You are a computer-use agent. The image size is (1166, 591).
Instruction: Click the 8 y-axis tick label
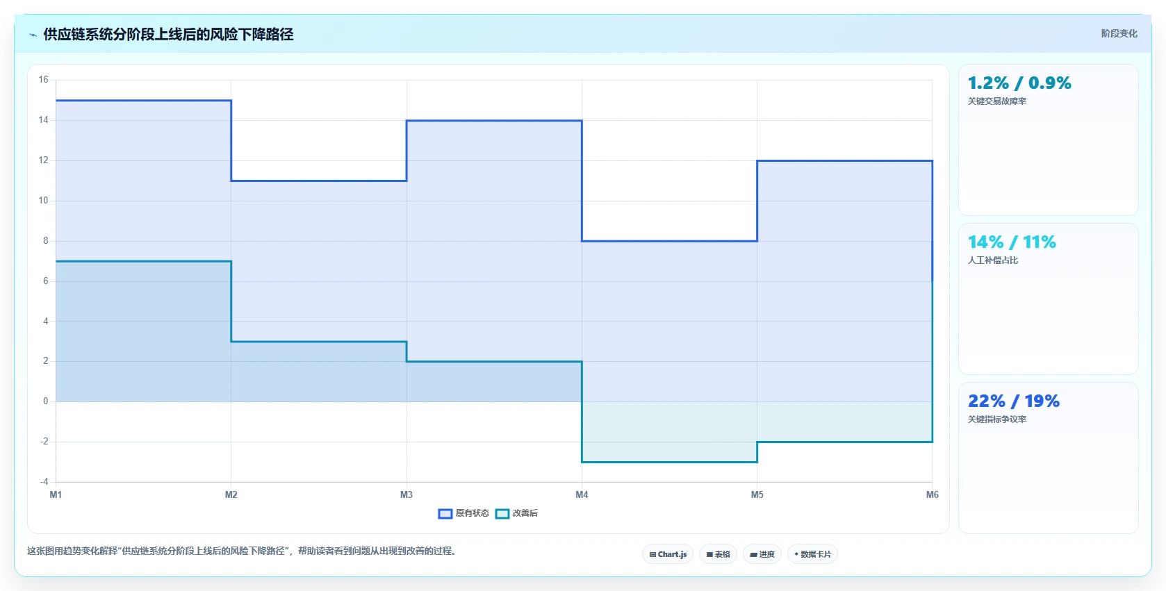pyautogui.click(x=46, y=241)
